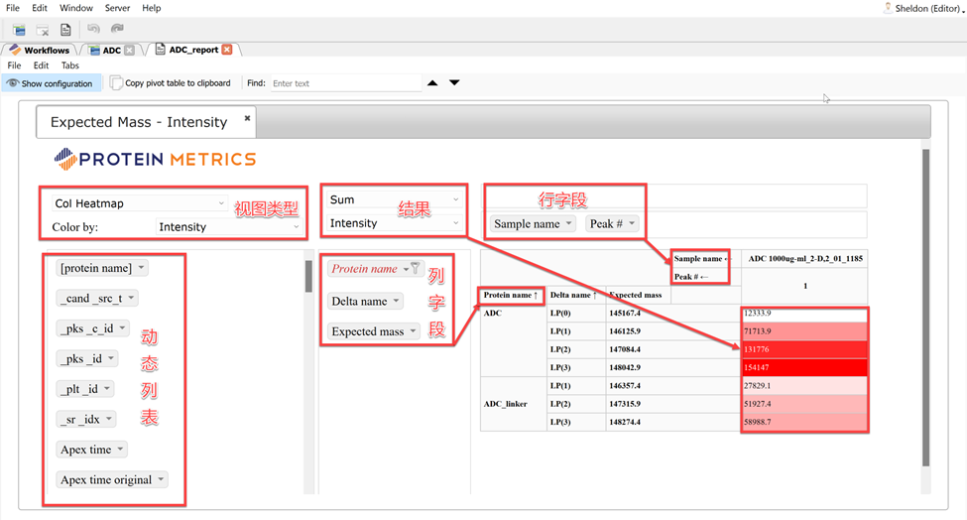967x520 pixels.
Task: Click the report document toolbar icon
Action: click(x=65, y=30)
